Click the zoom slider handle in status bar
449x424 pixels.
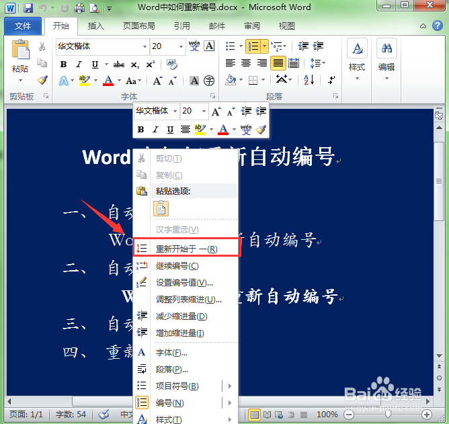(388, 415)
